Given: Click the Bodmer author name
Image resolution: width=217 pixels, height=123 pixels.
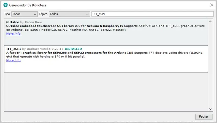Looking at the screenshot, I should click(33, 49).
